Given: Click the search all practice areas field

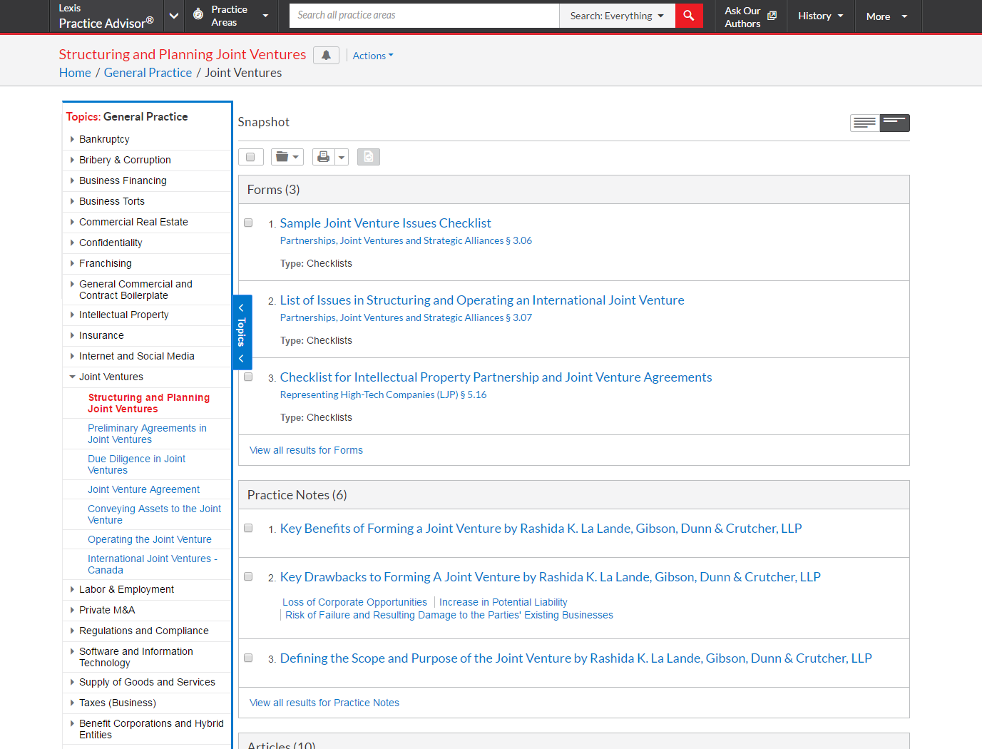Looking at the screenshot, I should point(424,15).
